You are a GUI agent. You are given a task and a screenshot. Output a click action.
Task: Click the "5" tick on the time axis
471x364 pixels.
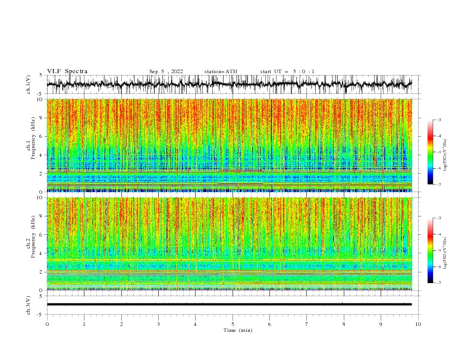[233, 324]
